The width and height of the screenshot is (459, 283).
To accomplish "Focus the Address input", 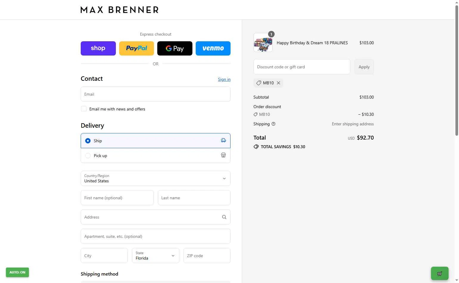I will (155, 217).
